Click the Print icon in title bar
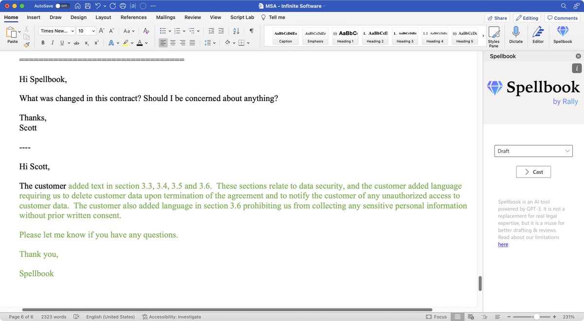 click(123, 6)
